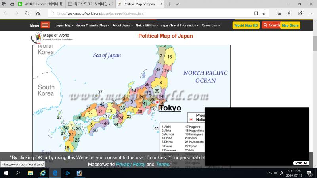Click page vertical scrollbar thumb
Viewport: 317px width, 178px height.
tap(315, 44)
